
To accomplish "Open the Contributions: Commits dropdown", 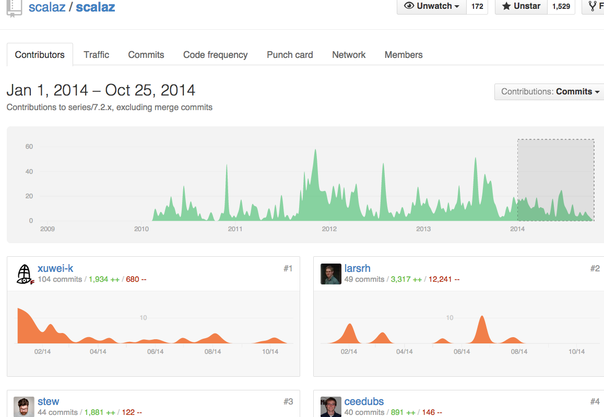I will pos(550,92).
